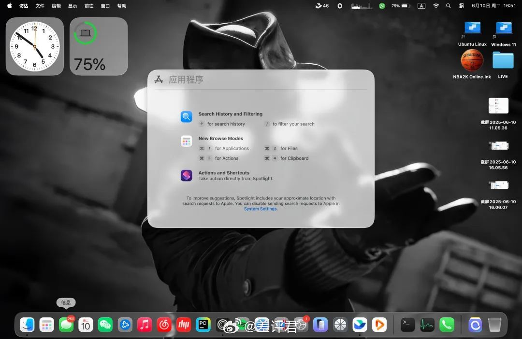The width and height of the screenshot is (522, 339).
Task: Show battery 75% status menu
Action: pos(401,6)
